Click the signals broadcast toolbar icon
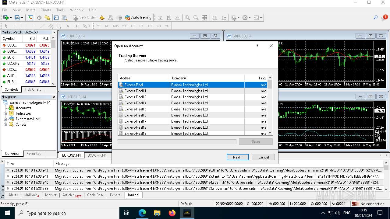This screenshot has height=219, width=390. [119, 18]
